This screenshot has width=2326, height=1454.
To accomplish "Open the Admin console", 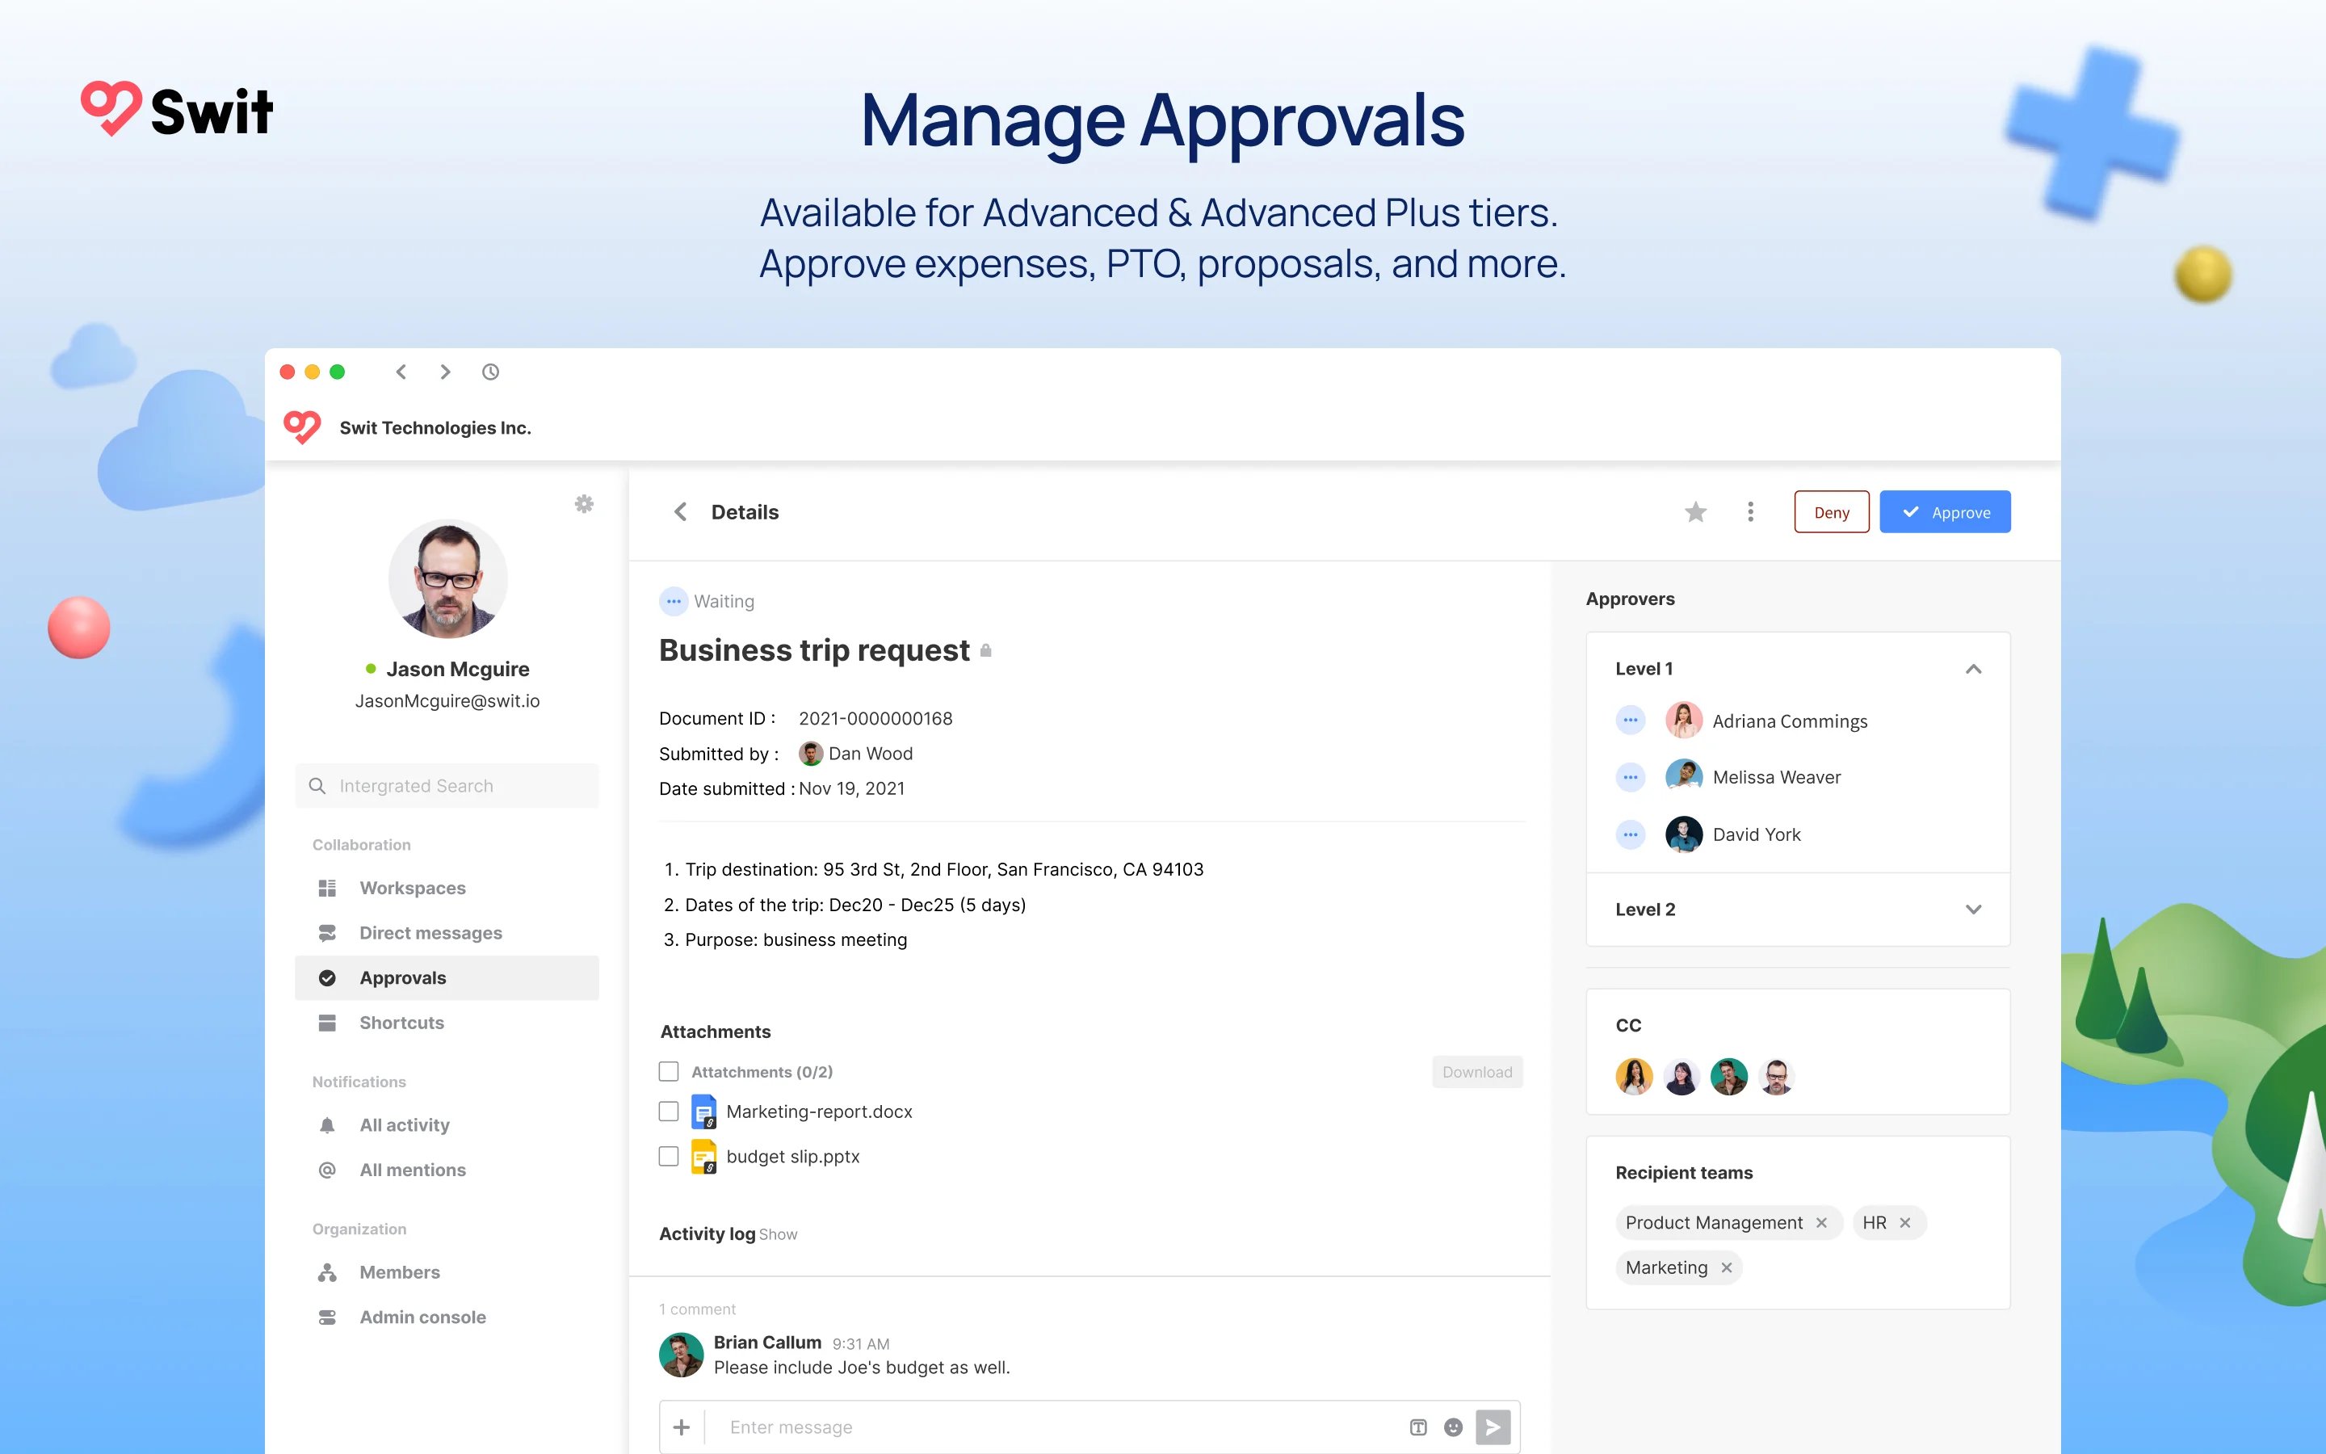I will tap(422, 1317).
